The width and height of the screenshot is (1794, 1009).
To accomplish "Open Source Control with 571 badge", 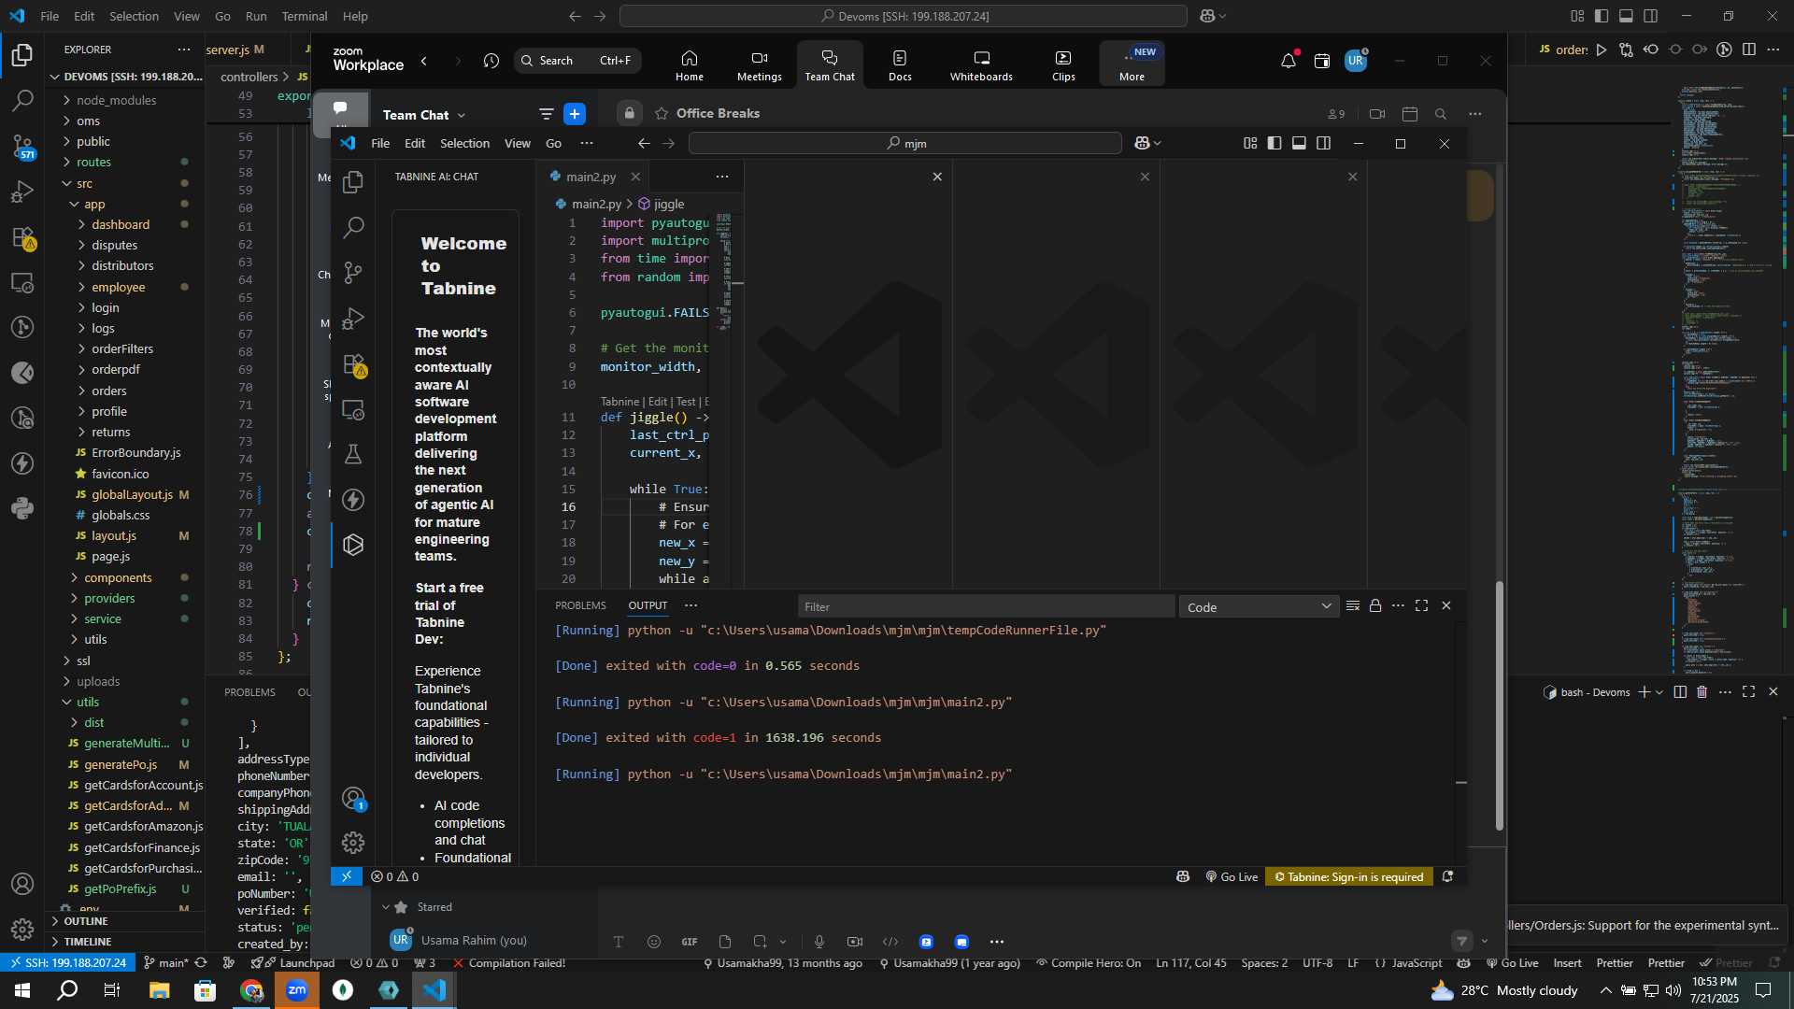I will point(22,147).
